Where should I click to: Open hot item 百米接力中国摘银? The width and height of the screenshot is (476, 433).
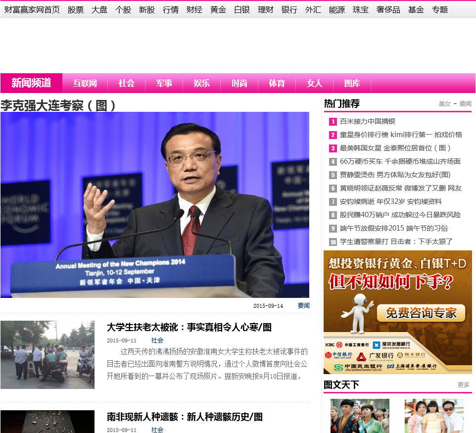pos(367,121)
